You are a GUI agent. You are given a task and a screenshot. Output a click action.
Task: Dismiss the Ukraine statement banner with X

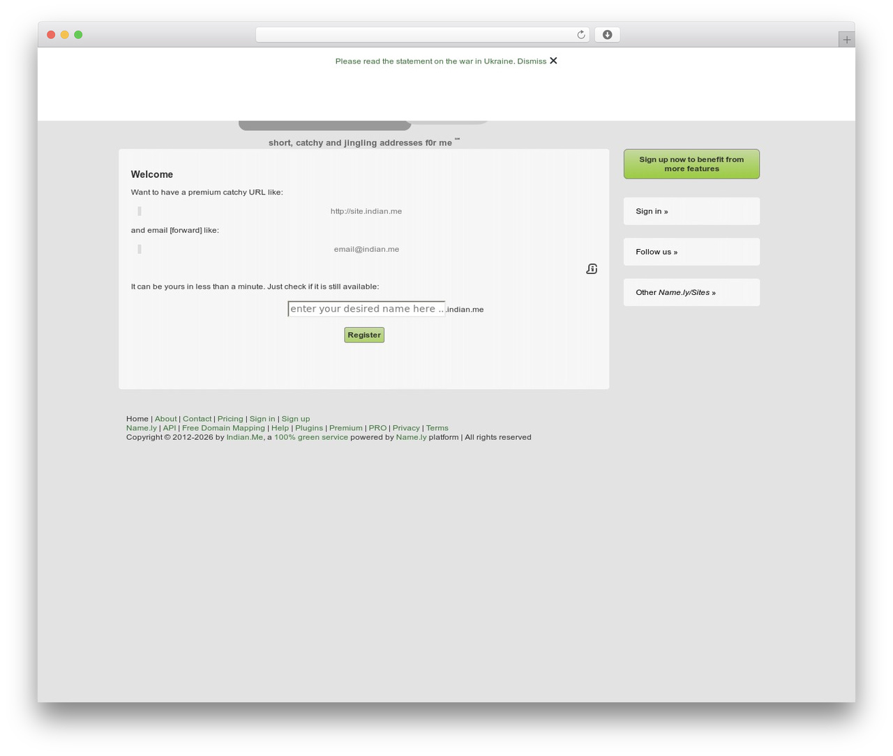pos(553,61)
